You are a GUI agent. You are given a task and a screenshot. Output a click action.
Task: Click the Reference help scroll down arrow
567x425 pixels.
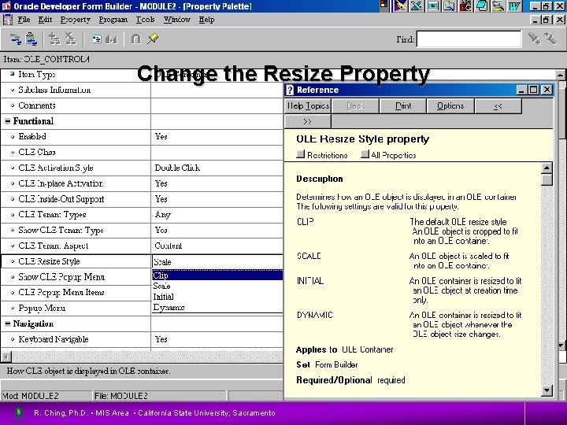click(547, 390)
